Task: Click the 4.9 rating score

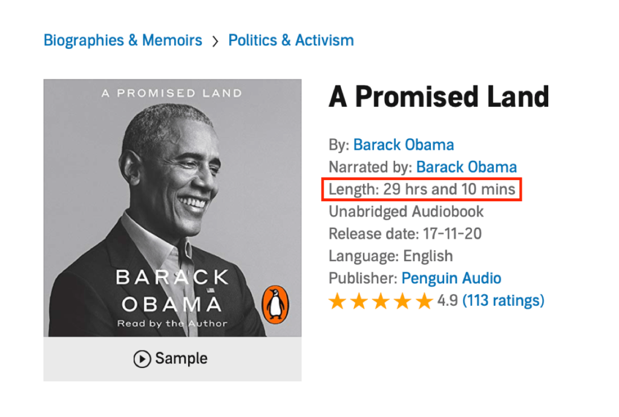Action: pos(447,300)
